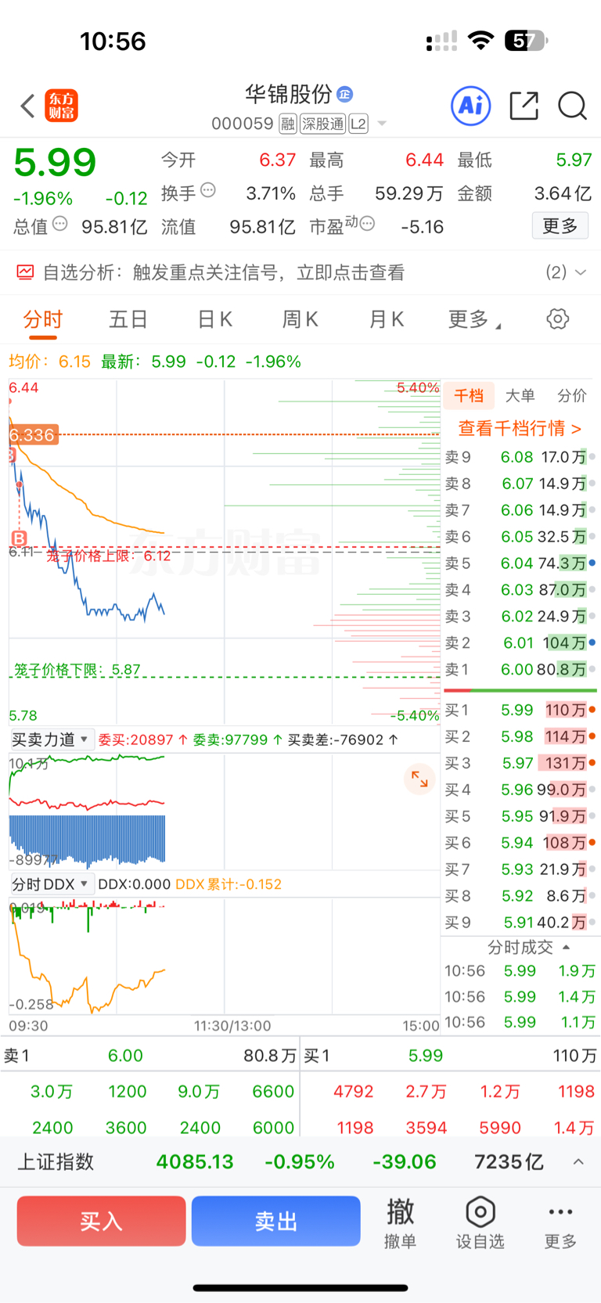Tap the L2 level tag

coord(358,124)
